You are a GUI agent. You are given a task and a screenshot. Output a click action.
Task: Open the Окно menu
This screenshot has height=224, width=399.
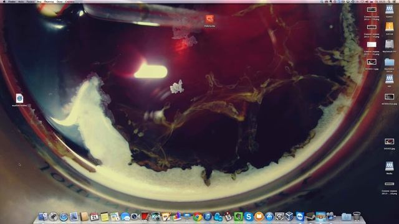(60, 1)
